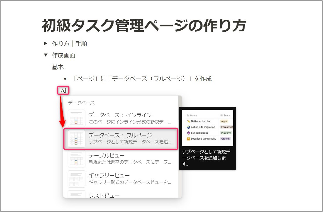Image resolution: width=323 pixels, height=212 pixels.
Task: Collapse the 作成画面 toggle triangle
Action: [x=45, y=55]
